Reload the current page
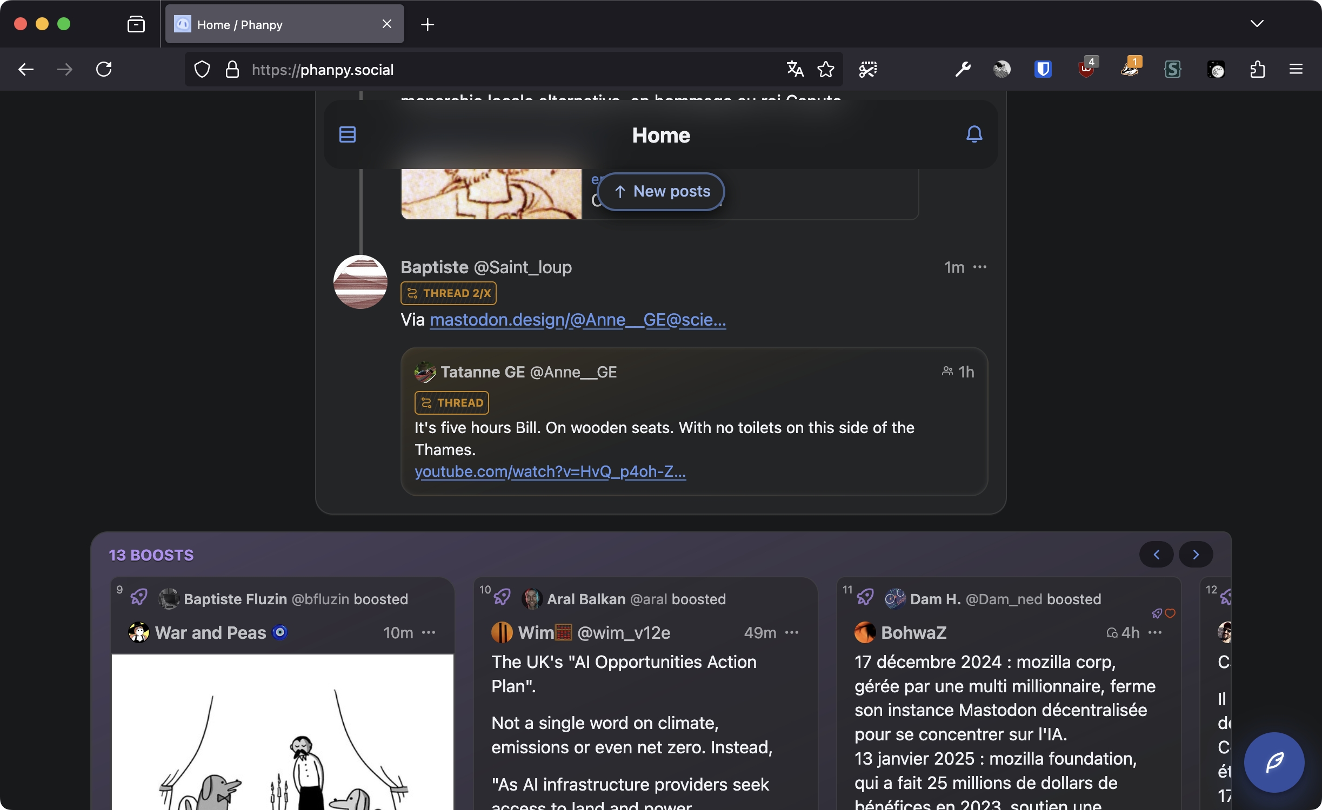This screenshot has height=810, width=1322. (104, 69)
